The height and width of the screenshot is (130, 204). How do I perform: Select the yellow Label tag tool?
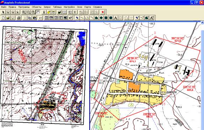click(49, 12)
